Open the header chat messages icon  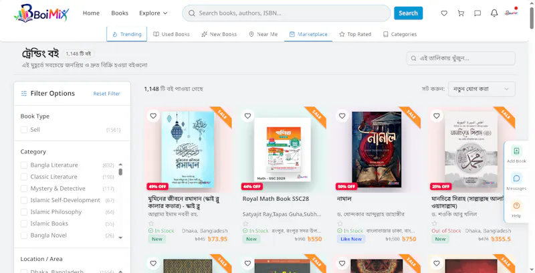click(477, 13)
